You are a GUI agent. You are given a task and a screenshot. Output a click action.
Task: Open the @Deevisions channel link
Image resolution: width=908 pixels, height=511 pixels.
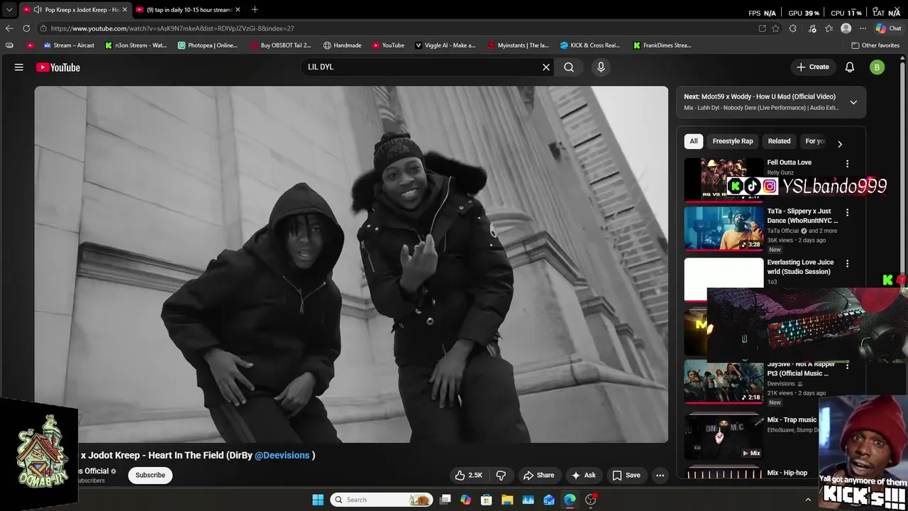[282, 455]
